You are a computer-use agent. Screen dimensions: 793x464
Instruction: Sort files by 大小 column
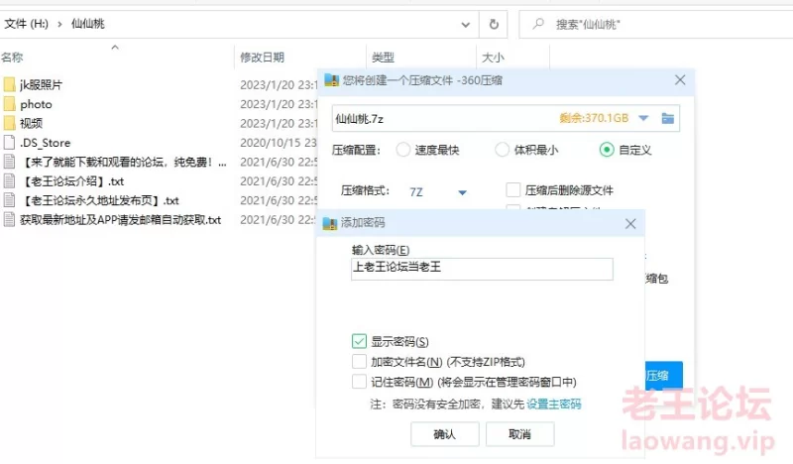[493, 58]
